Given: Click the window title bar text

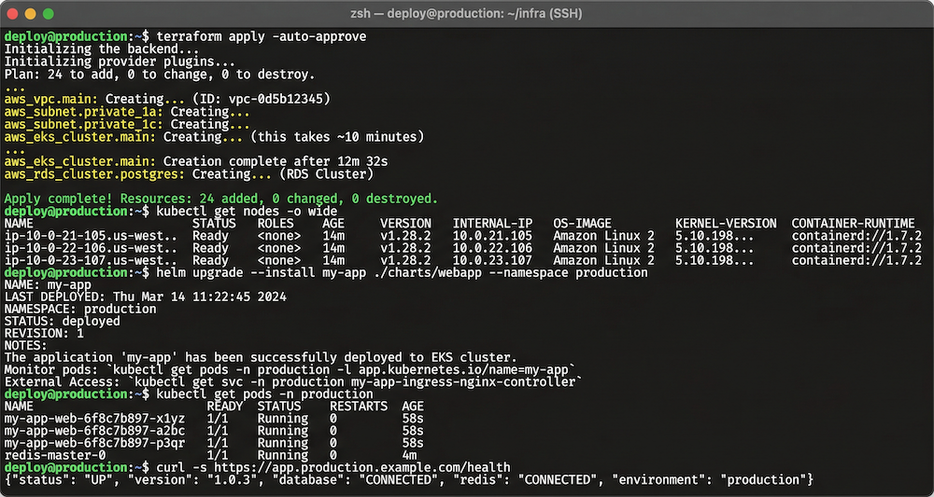Looking at the screenshot, I should click(x=466, y=14).
